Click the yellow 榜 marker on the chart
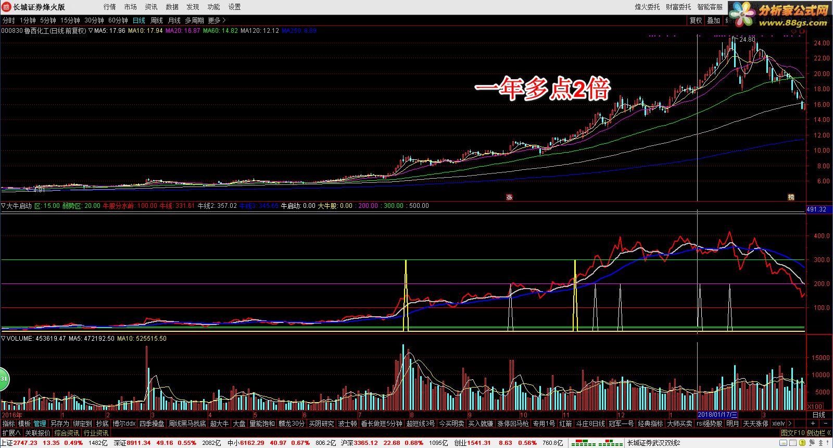The height and width of the screenshot is (448, 833). [791, 197]
